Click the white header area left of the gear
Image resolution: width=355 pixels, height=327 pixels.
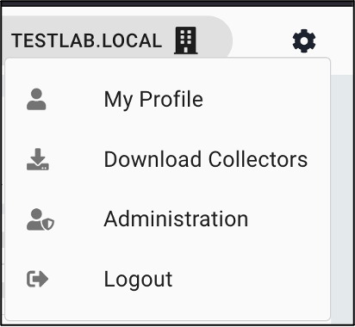pos(261,40)
